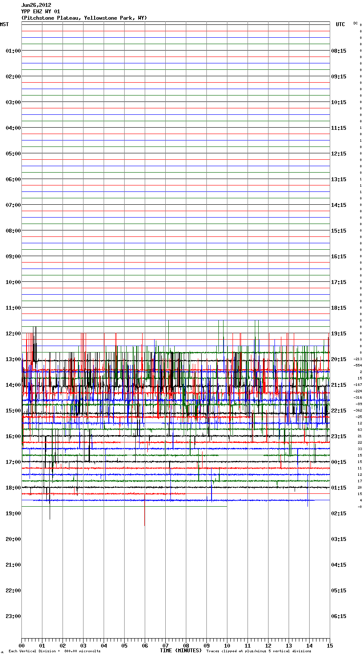364x657 pixels.
Task: Click 'Each Vertical Division = 800.00 microvolts' note
Action: coord(54,651)
